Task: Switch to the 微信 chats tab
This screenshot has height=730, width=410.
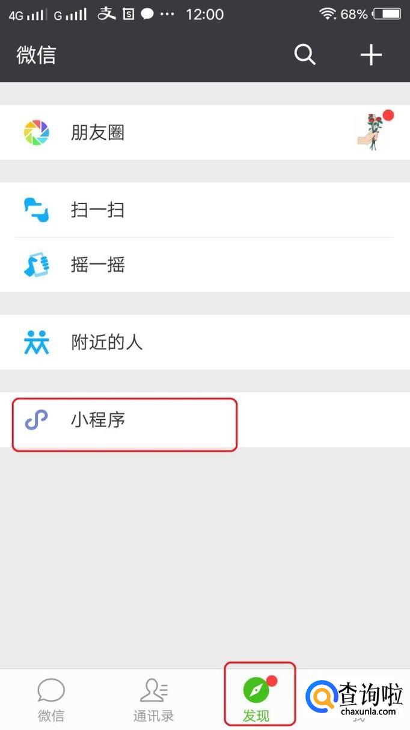Action: tap(51, 699)
